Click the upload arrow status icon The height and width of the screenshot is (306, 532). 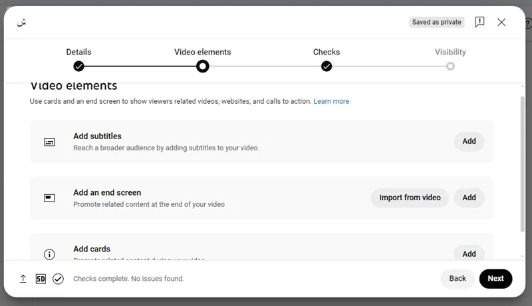[23, 279]
